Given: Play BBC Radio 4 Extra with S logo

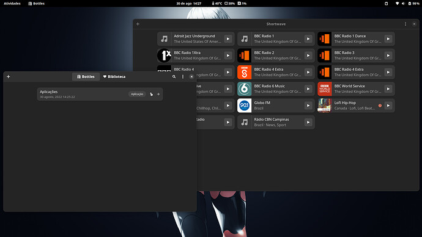Looking at the screenshot, I should (308, 72).
